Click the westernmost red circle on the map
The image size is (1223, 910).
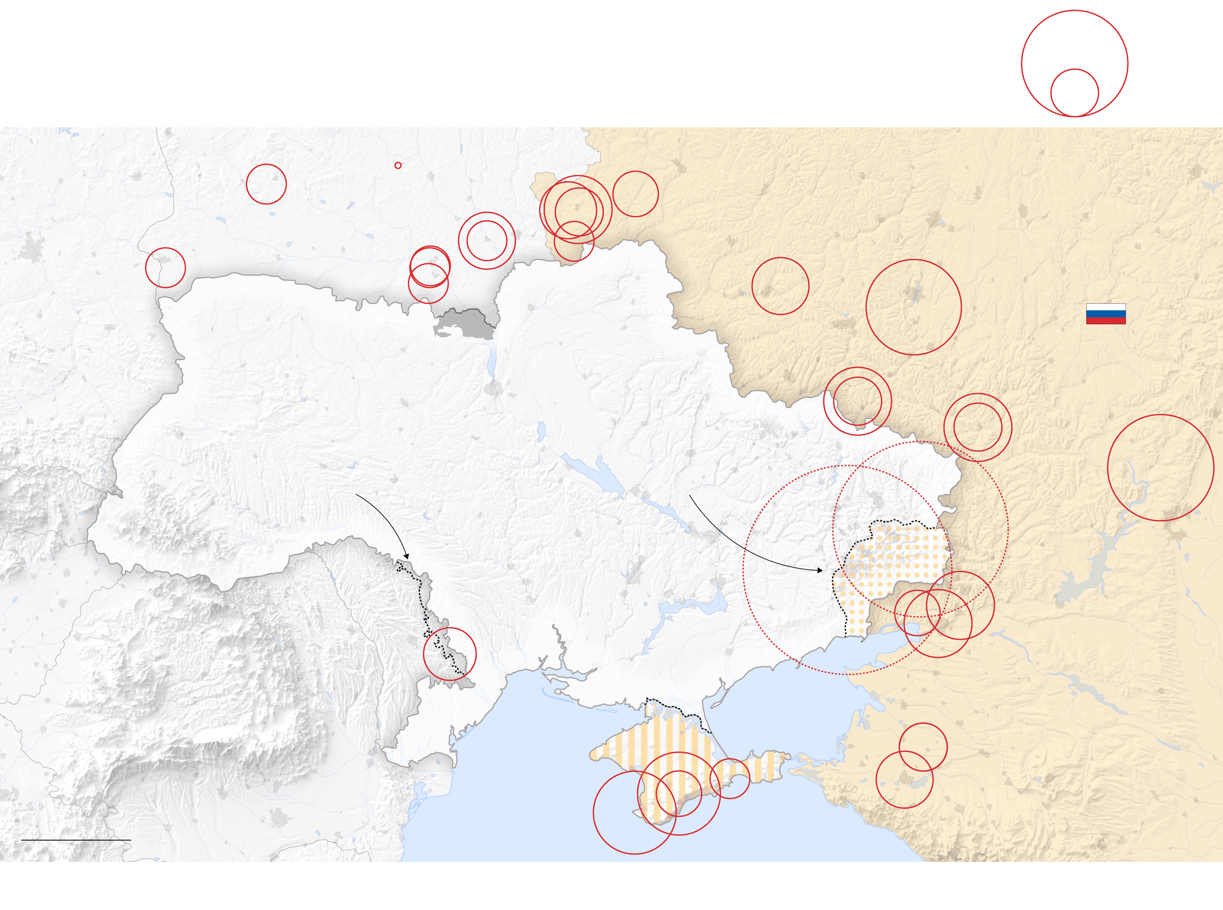(165, 268)
